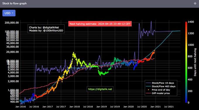This screenshot has height=110, width=199.
Task: Click the Days until next halving color scale bar
Action: tap(186, 62)
